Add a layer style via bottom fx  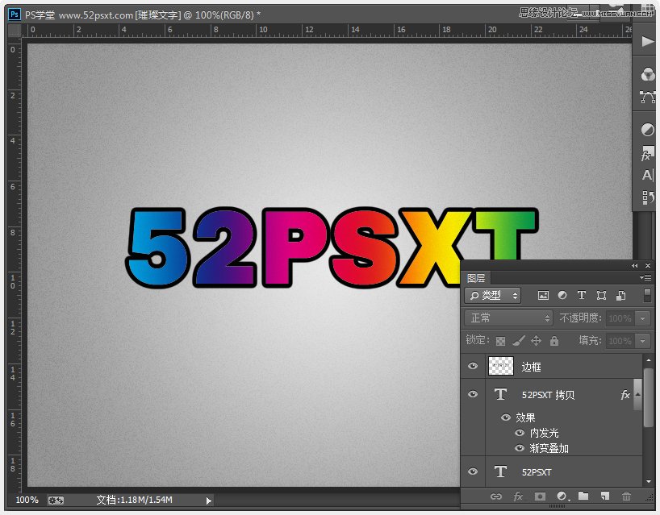pyautogui.click(x=518, y=497)
